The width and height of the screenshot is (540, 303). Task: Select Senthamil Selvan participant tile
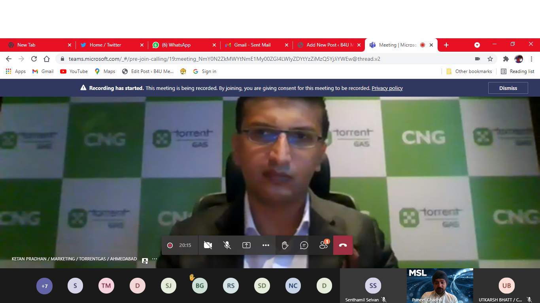(373, 286)
